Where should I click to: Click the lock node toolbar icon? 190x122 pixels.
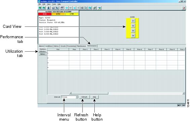tap(48, 8)
